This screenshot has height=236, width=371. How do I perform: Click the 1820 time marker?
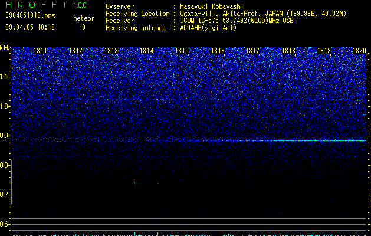click(x=359, y=51)
